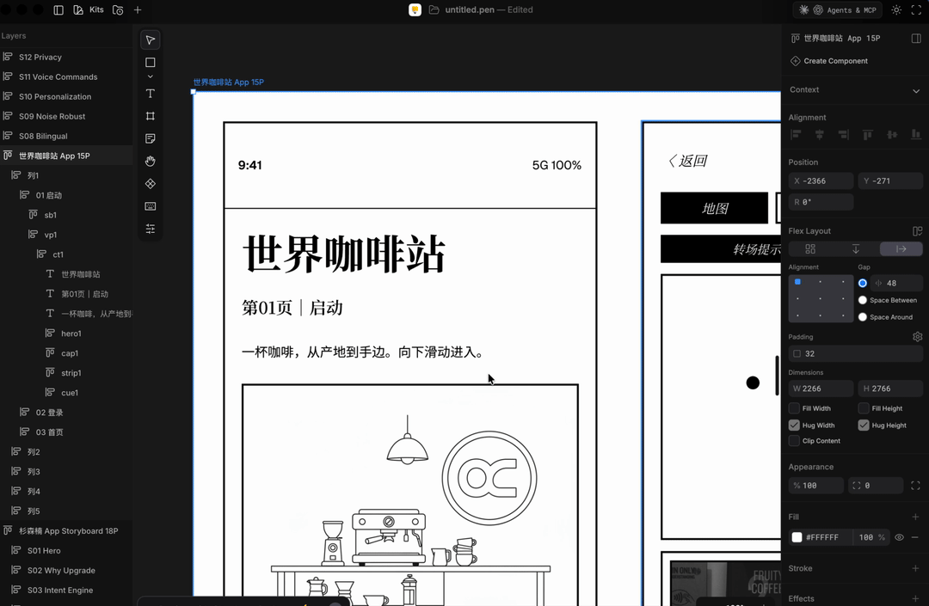Enable the Hug Width checkbox
929x606 pixels.
tap(793, 425)
